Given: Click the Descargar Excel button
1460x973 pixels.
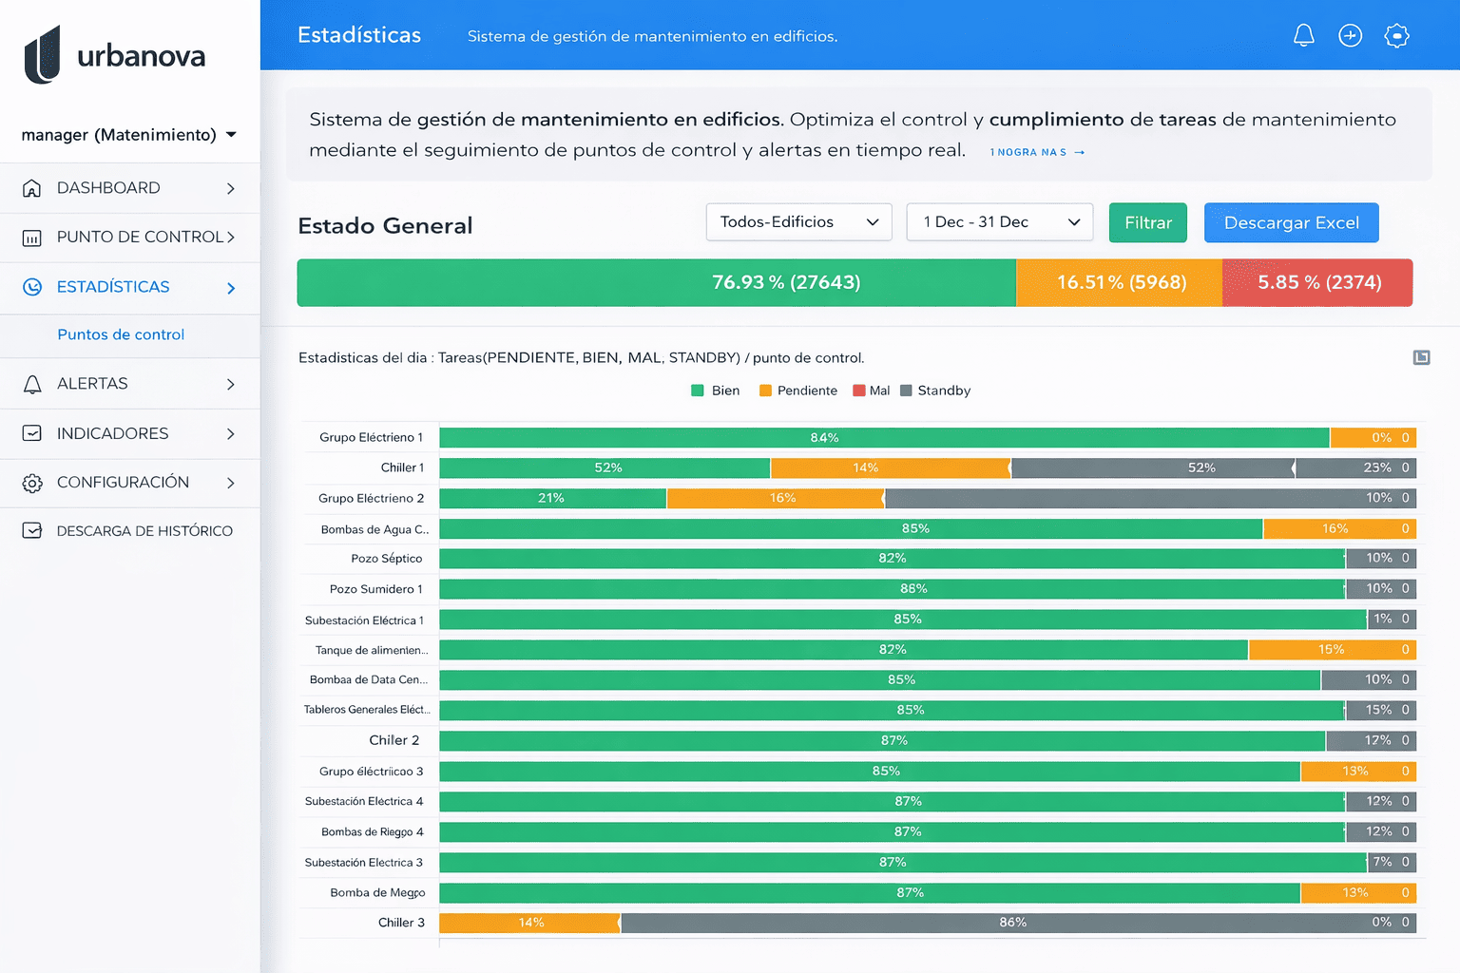Looking at the screenshot, I should pyautogui.click(x=1291, y=223).
